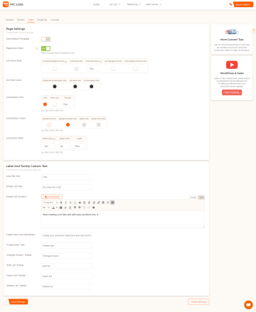This screenshot has width=256, height=312.
Task: Open the All Lists dropdown menu
Action: [114, 4]
